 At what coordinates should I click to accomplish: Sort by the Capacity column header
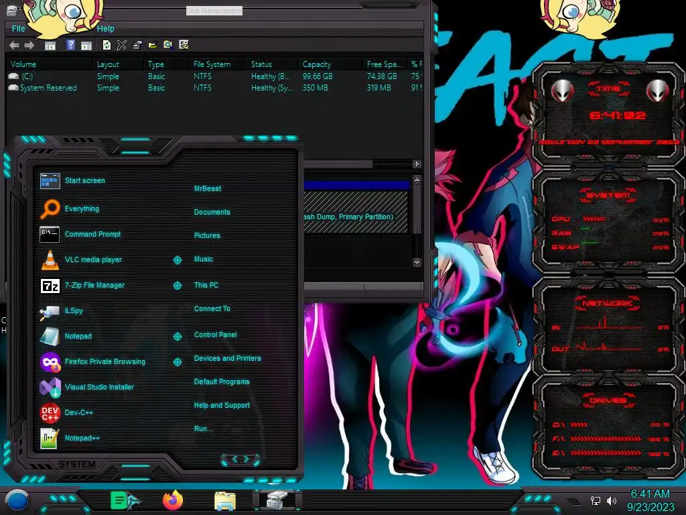point(331,64)
